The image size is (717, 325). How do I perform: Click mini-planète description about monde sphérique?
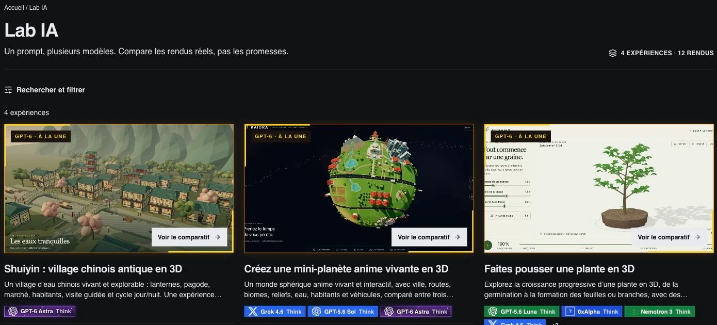[x=349, y=289]
